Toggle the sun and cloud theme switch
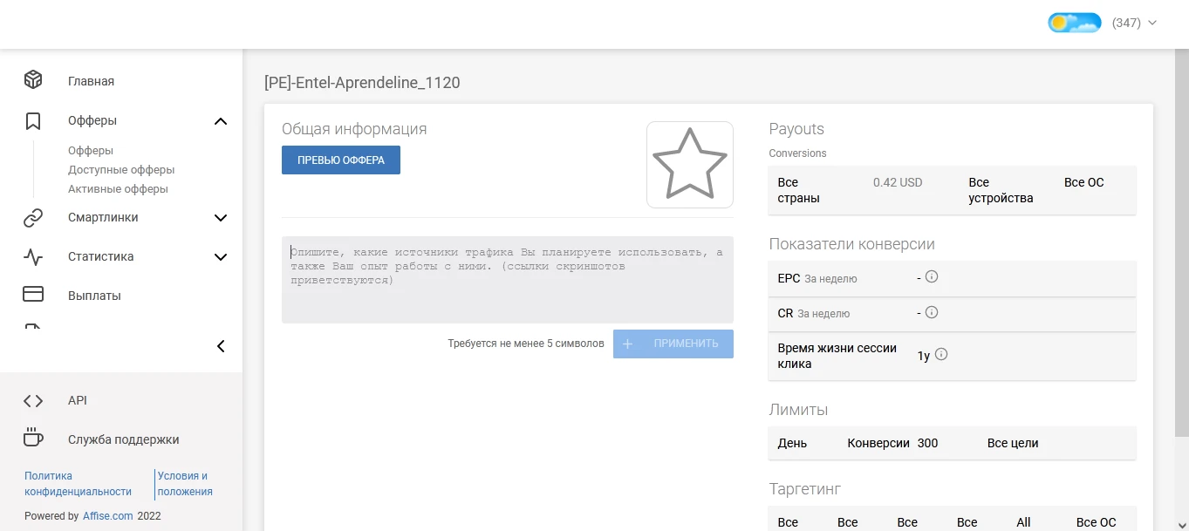This screenshot has height=531, width=1189. [1075, 23]
